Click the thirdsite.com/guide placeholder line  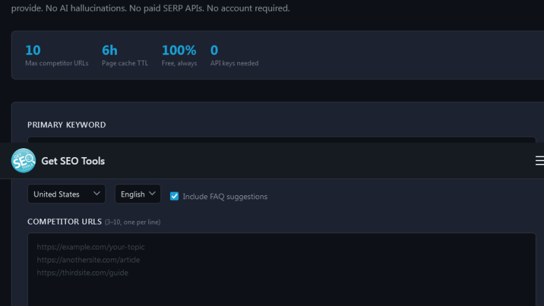coord(82,273)
